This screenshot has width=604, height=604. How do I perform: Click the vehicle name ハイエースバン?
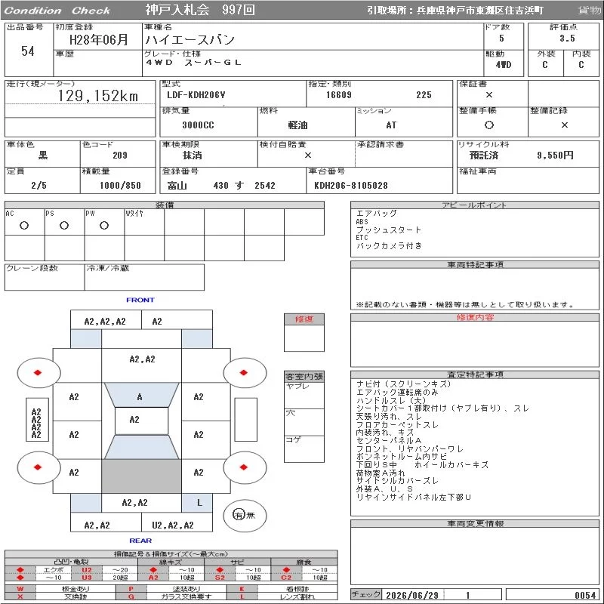pyautogui.click(x=190, y=39)
